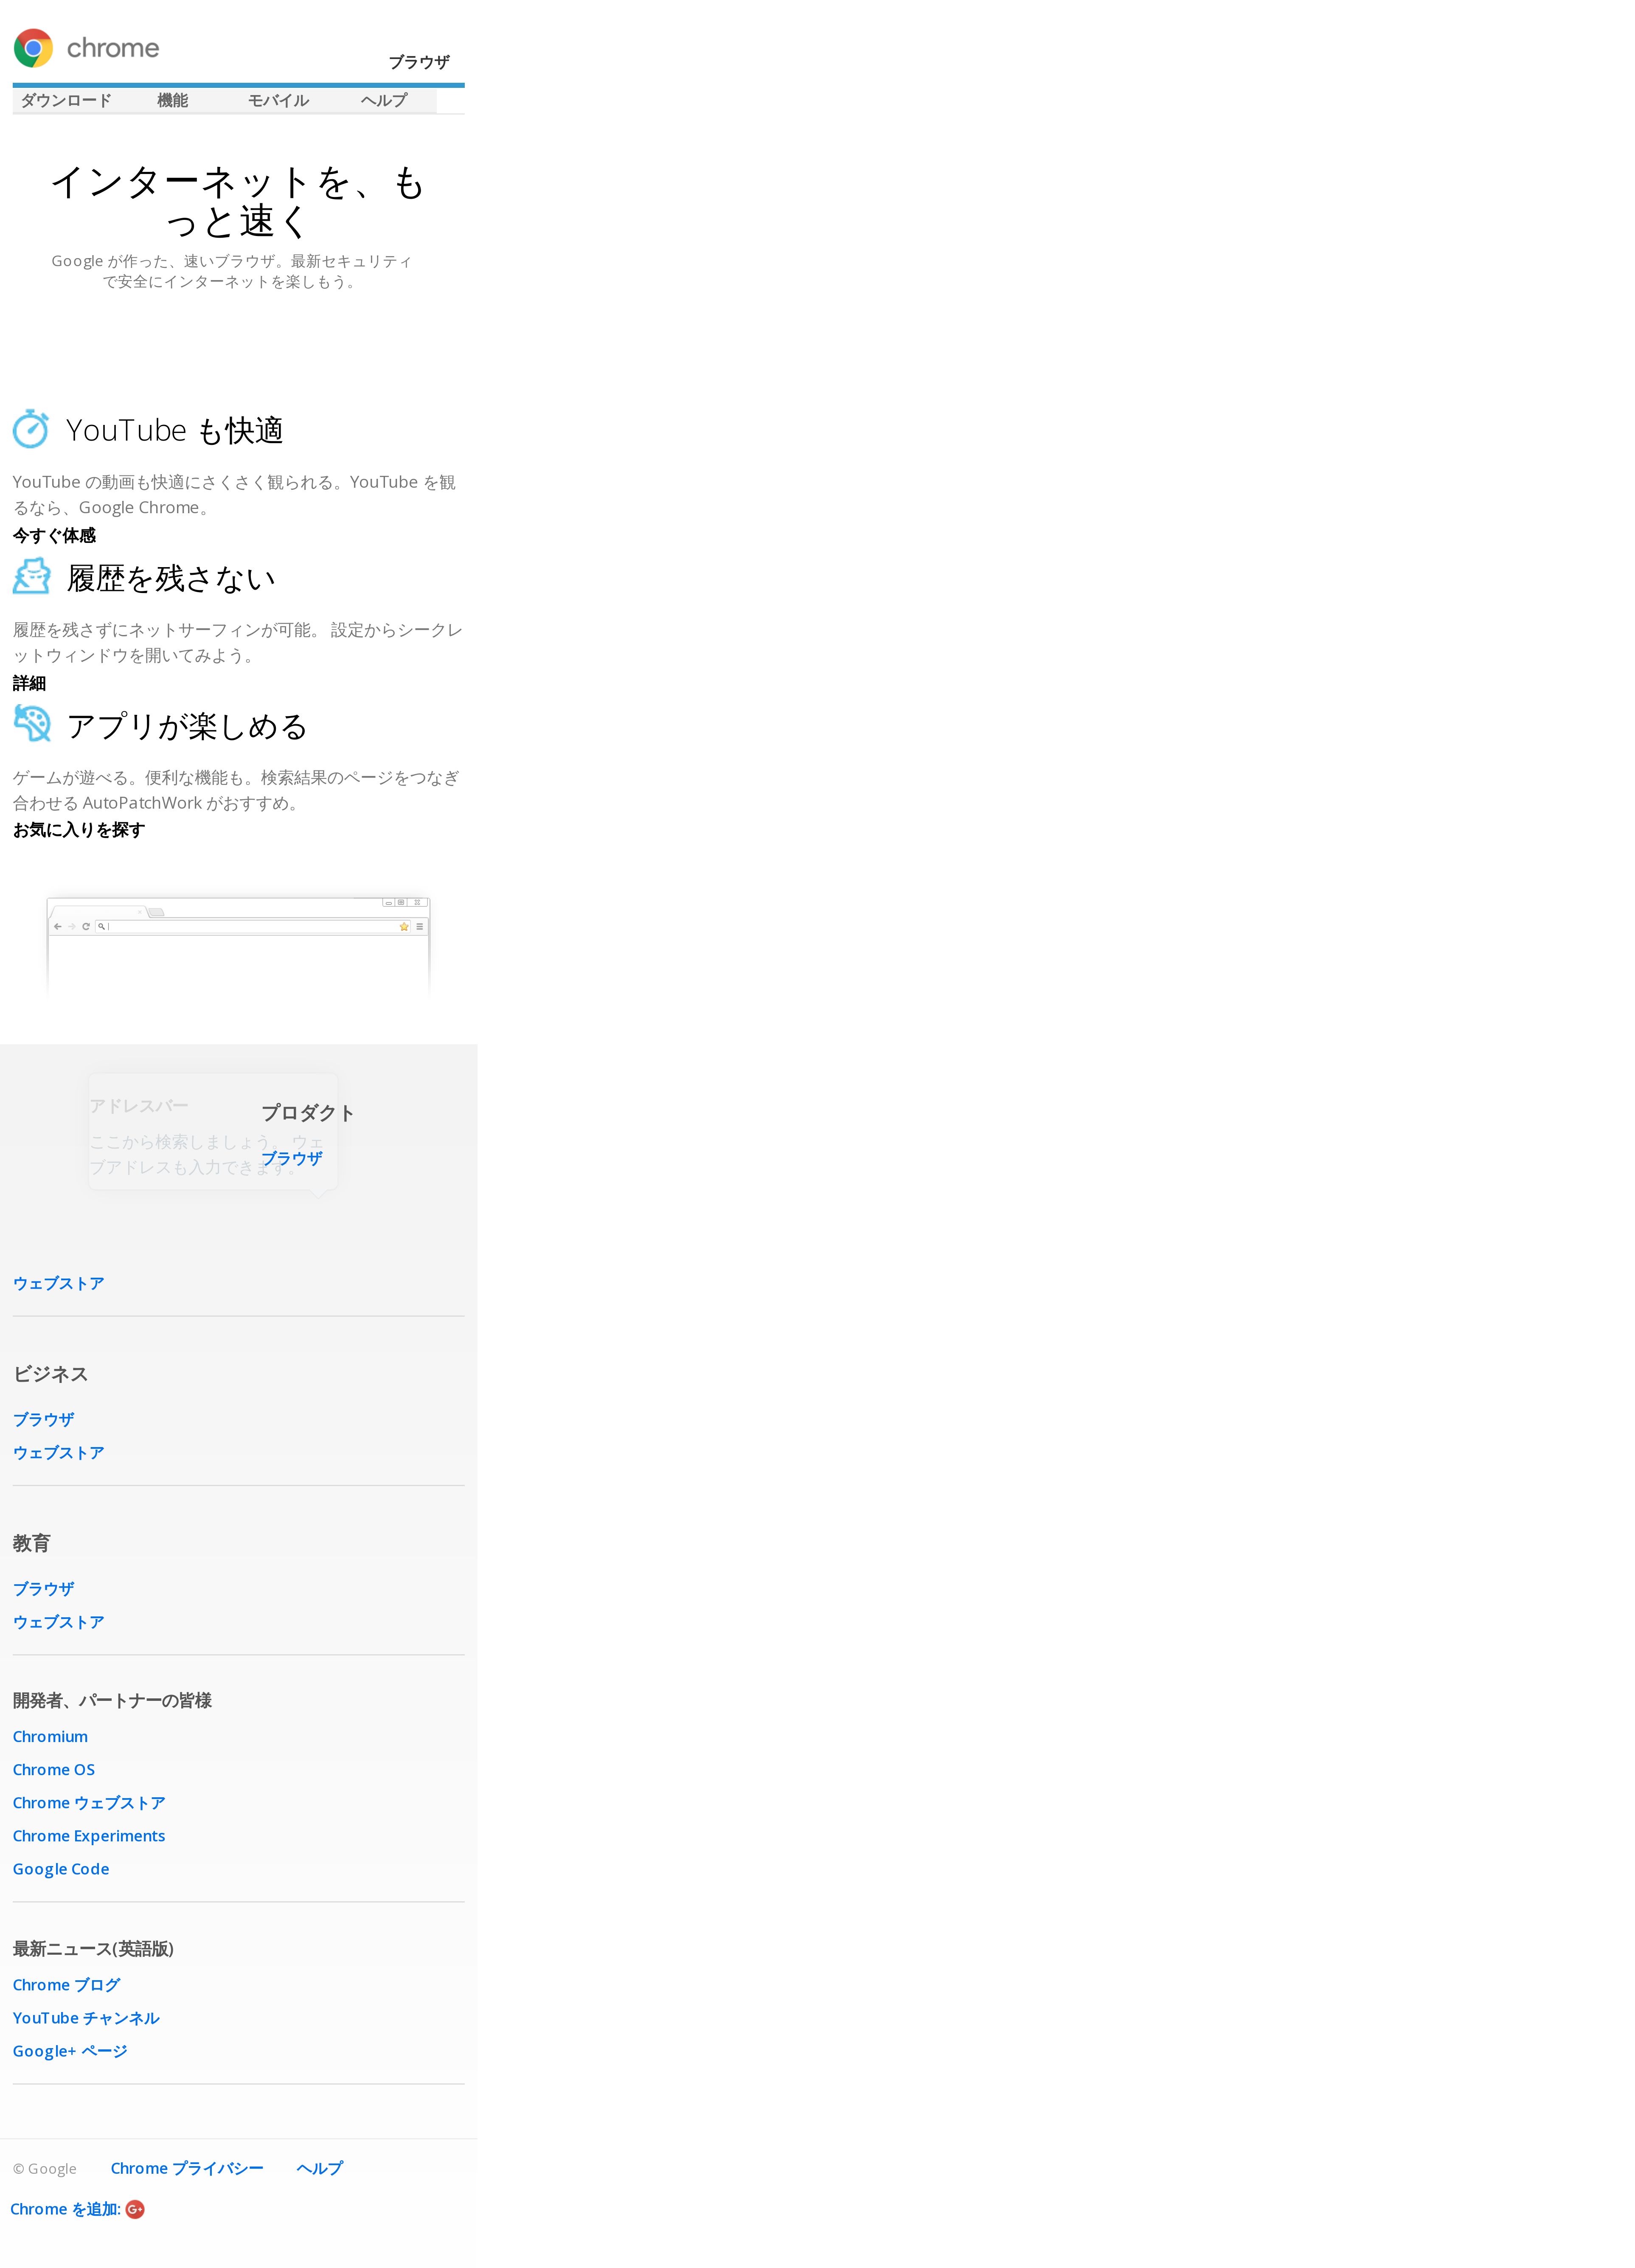Click Chrome プライバシー in footer
The width and height of the screenshot is (1635, 2268).
pyautogui.click(x=187, y=2168)
